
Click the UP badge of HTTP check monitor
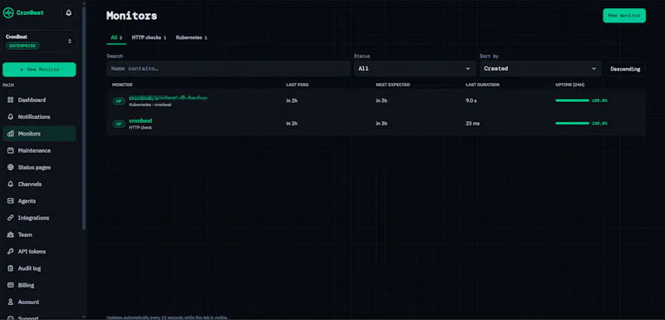coord(119,124)
